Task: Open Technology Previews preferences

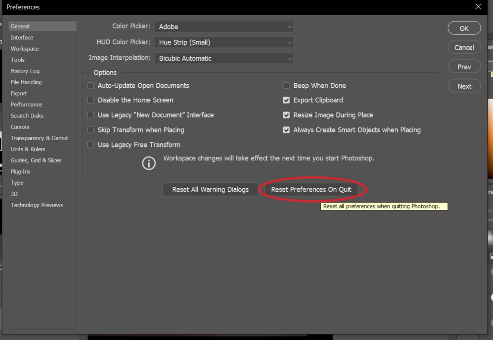Action: tap(37, 205)
